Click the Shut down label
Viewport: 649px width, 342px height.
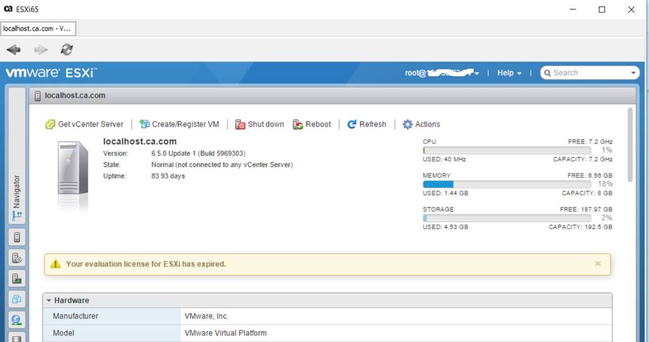tap(266, 124)
